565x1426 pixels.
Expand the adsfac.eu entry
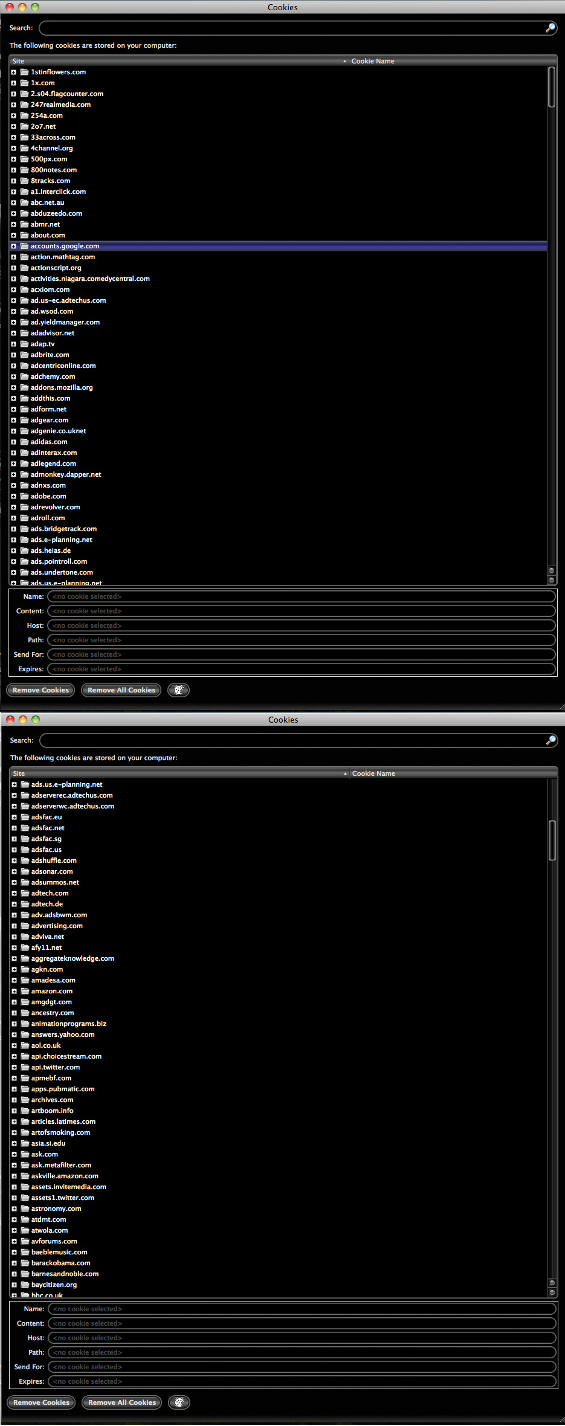(14, 817)
